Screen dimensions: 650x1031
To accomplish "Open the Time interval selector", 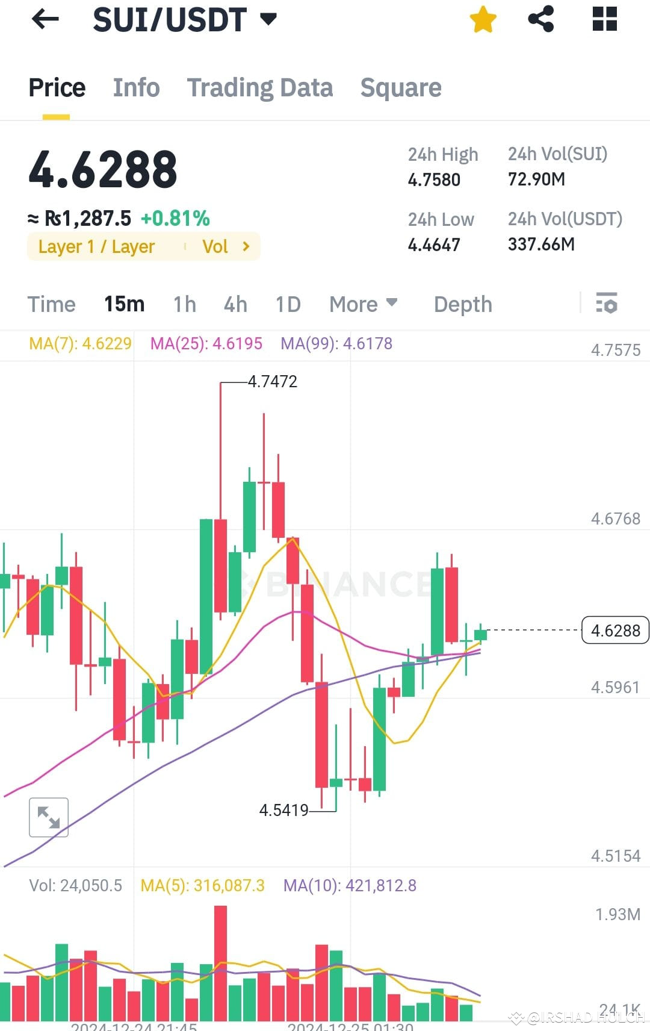I will [x=51, y=304].
